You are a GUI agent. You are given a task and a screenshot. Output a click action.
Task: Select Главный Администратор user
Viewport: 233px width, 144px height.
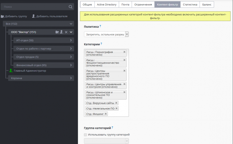pyautogui.click(x=30, y=71)
